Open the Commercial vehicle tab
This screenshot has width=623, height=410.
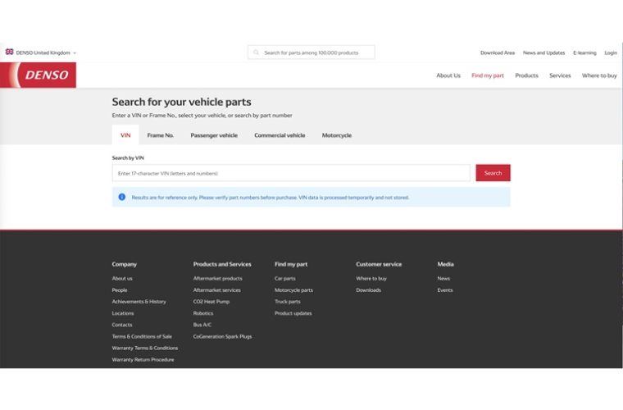280,135
